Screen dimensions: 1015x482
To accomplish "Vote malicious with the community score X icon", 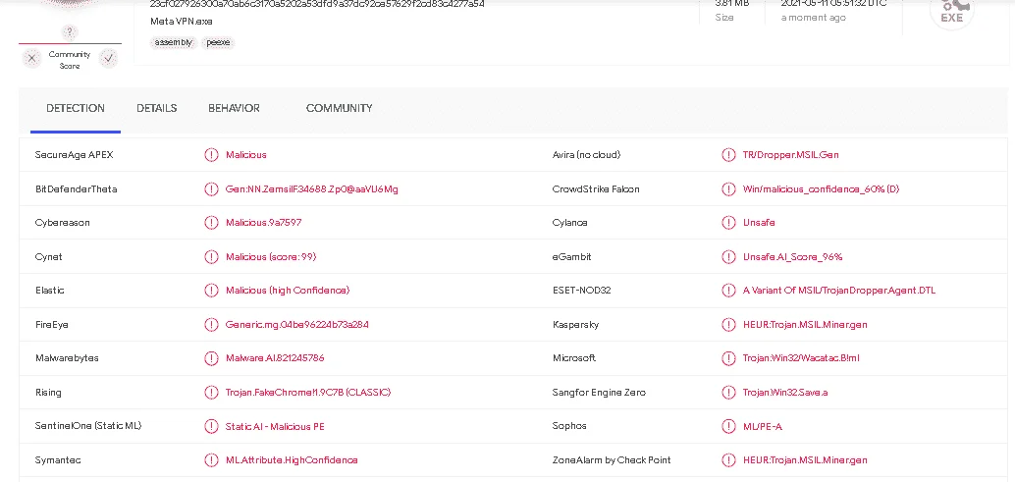I will (31, 59).
